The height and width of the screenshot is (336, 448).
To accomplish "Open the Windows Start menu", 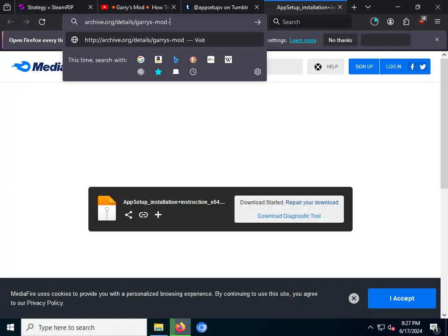I will click(10, 327).
